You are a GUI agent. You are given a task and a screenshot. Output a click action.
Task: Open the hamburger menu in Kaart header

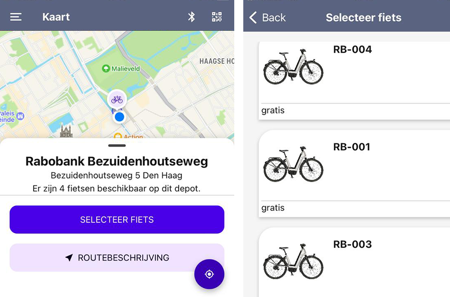coord(16,17)
